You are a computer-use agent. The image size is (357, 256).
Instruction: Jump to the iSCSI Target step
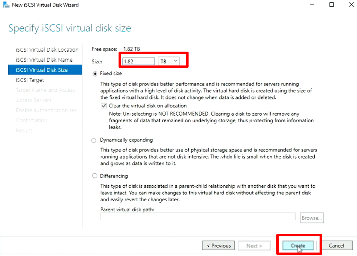30,80
